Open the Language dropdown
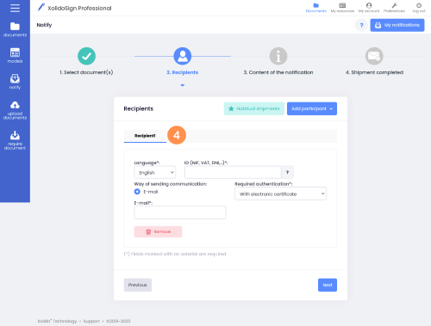The height and width of the screenshot is (326, 431). pos(155,172)
